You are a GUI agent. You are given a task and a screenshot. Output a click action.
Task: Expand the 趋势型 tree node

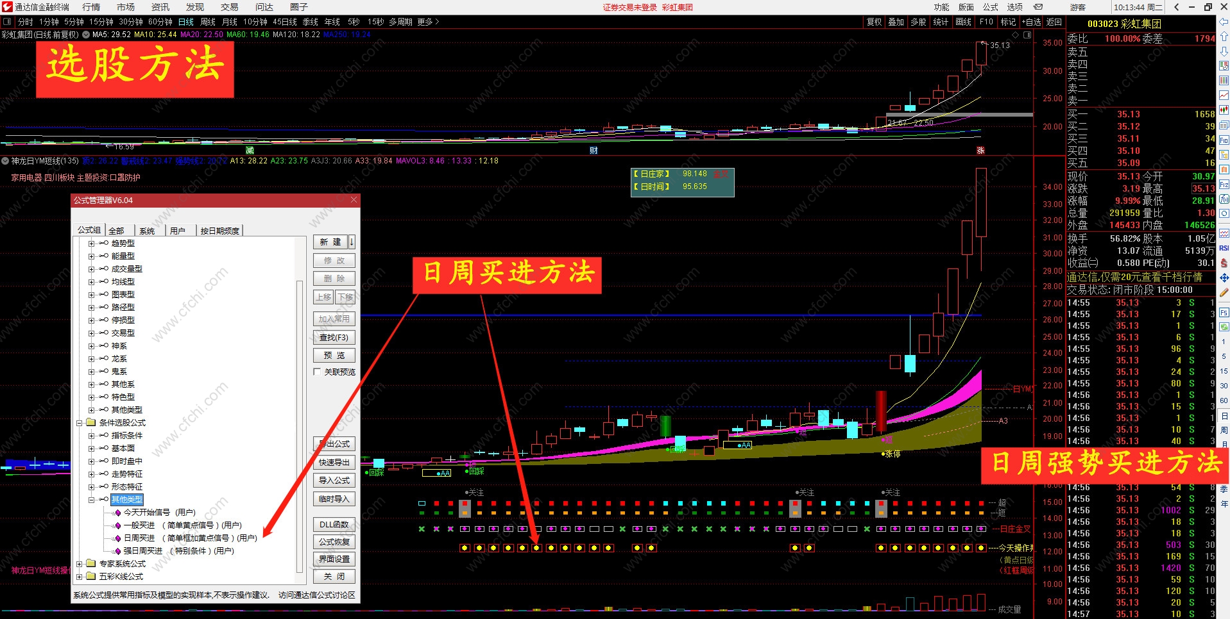click(91, 243)
